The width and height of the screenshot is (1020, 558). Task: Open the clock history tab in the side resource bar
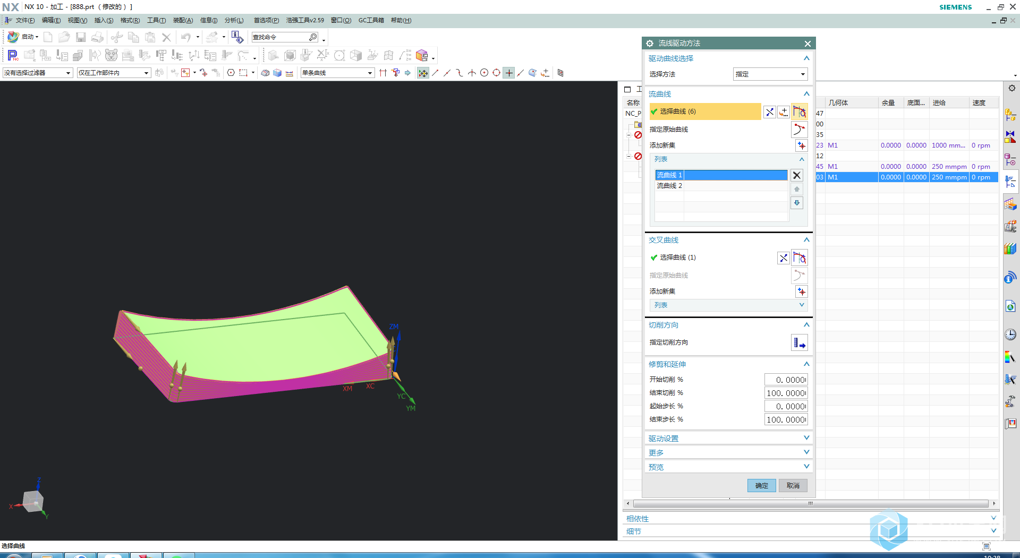pos(1010,334)
